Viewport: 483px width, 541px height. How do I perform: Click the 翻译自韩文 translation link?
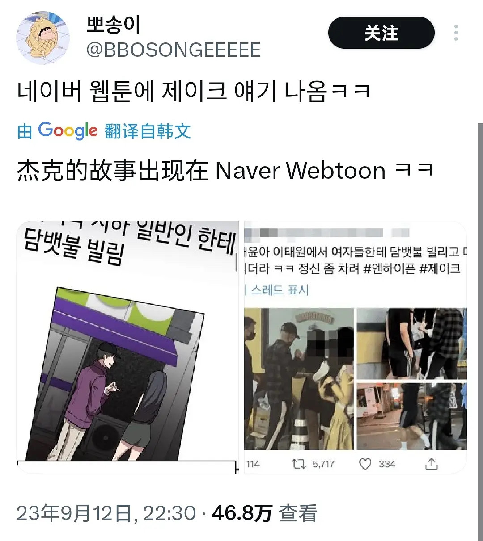point(148,131)
